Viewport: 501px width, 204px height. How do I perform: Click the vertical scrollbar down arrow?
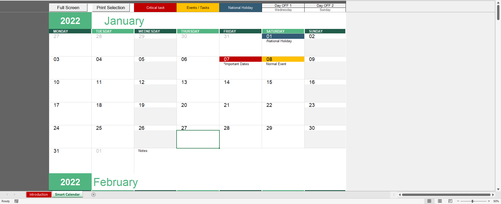coord(498,189)
